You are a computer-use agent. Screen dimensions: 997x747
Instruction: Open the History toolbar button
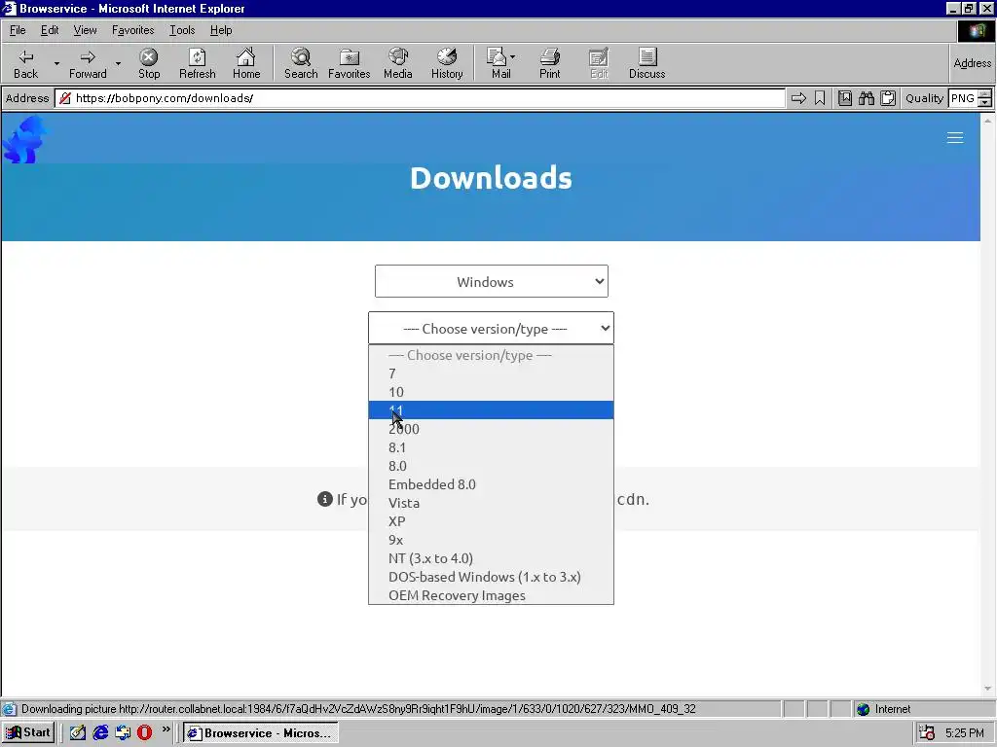[447, 63]
